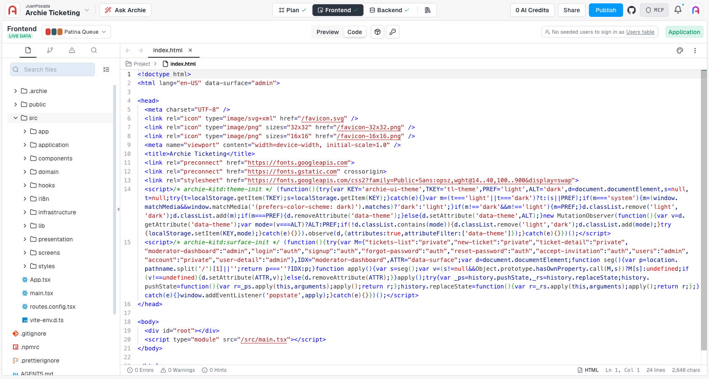Open the Users table link
Viewport: 709px width, 379px height.
(640, 32)
